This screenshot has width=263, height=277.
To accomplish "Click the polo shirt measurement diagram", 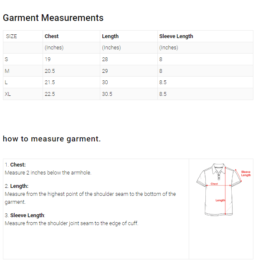I will [220, 189].
